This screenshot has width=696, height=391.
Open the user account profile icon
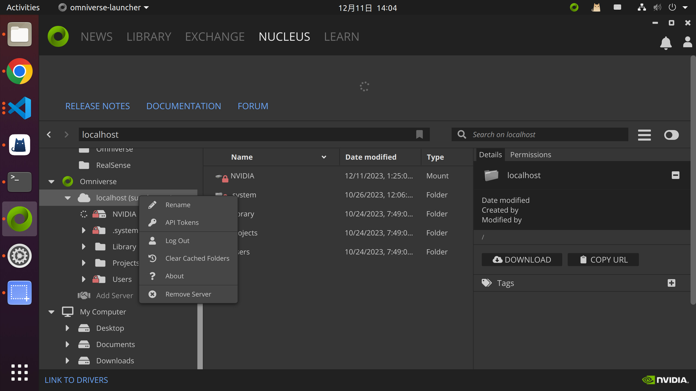(687, 42)
